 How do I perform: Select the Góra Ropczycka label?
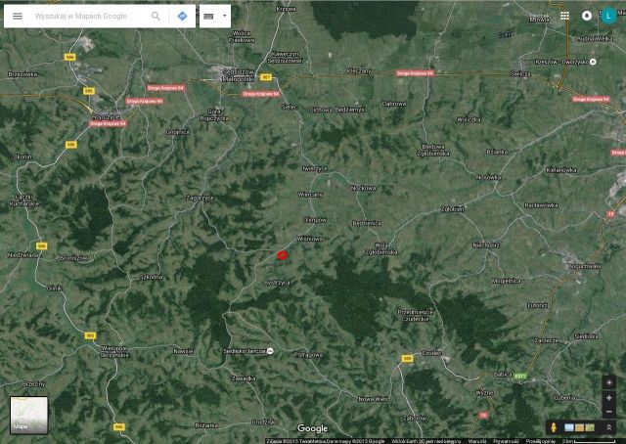[x=213, y=115]
